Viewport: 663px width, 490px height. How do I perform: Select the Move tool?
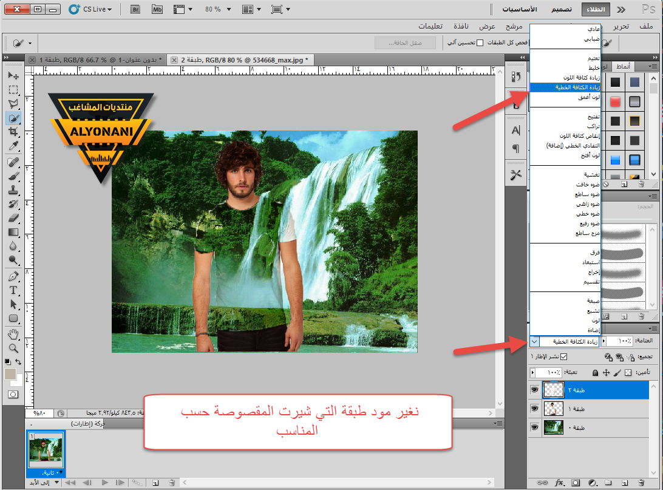click(13, 76)
